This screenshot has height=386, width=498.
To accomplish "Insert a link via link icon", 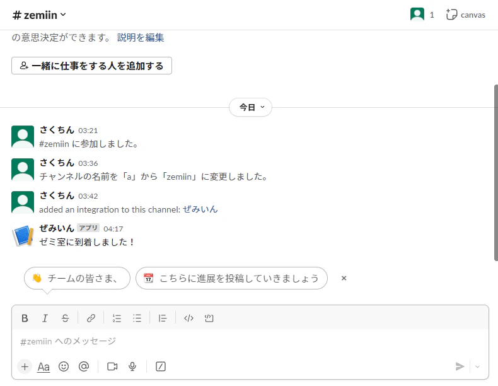I will point(91,318).
